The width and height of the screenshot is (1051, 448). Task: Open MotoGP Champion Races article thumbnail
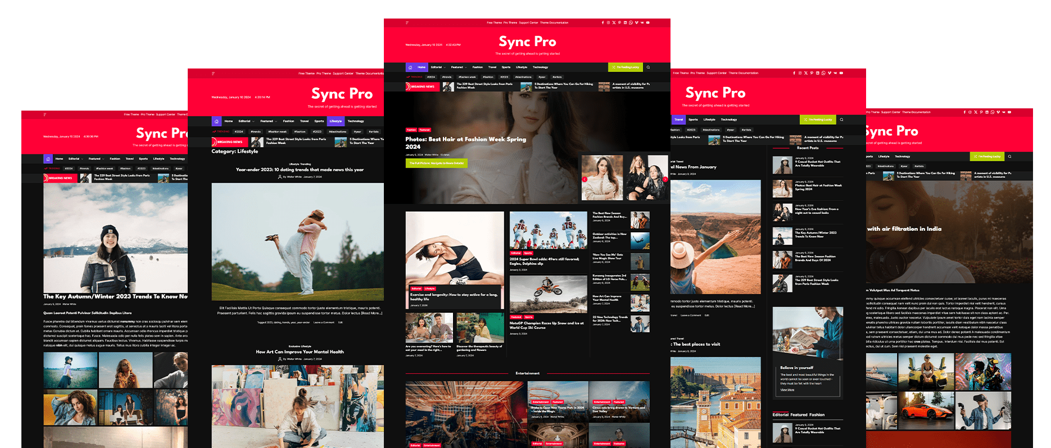click(x=548, y=294)
